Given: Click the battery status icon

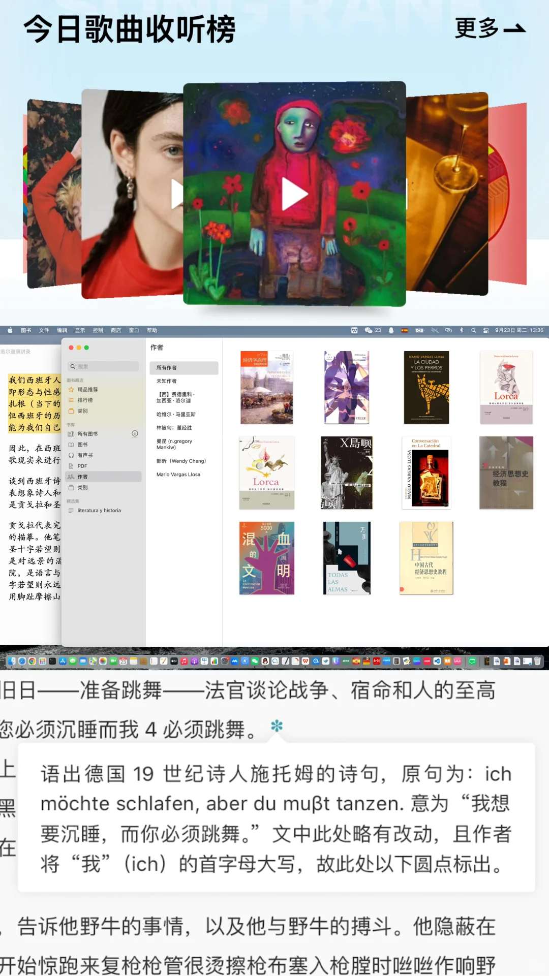Looking at the screenshot, I should pos(419,330).
